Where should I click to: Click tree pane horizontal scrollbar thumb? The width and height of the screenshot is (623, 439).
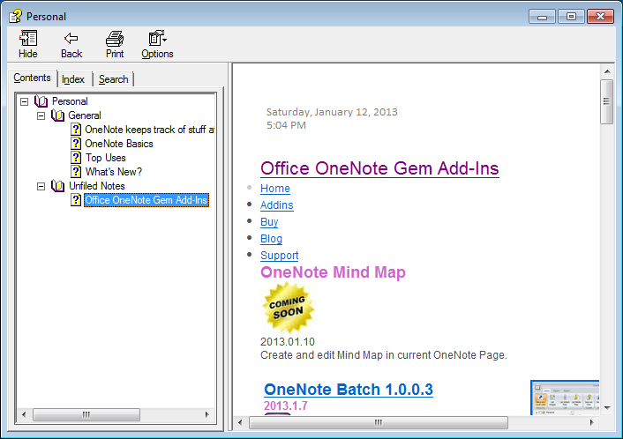coord(86,415)
